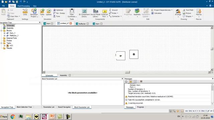Viewport: 214px width, 120px height.
Task: Click Copy View in Clipboard group
Action: 13,16
